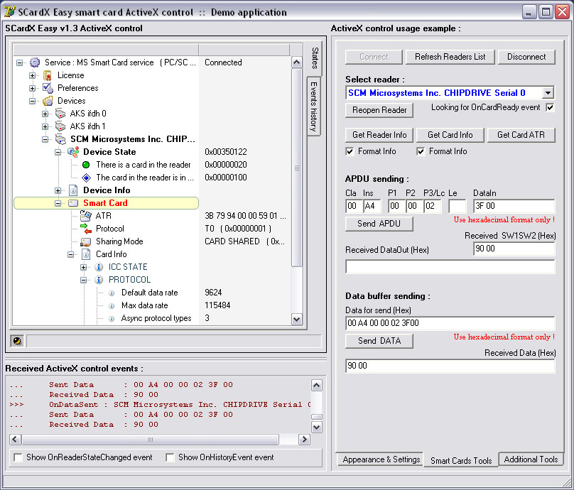Click the green card-present indicator icon
Viewport: 574px width, 490px height.
pyautogui.click(x=86, y=165)
